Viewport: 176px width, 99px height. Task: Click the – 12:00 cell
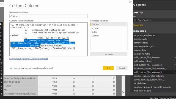[21, 86]
